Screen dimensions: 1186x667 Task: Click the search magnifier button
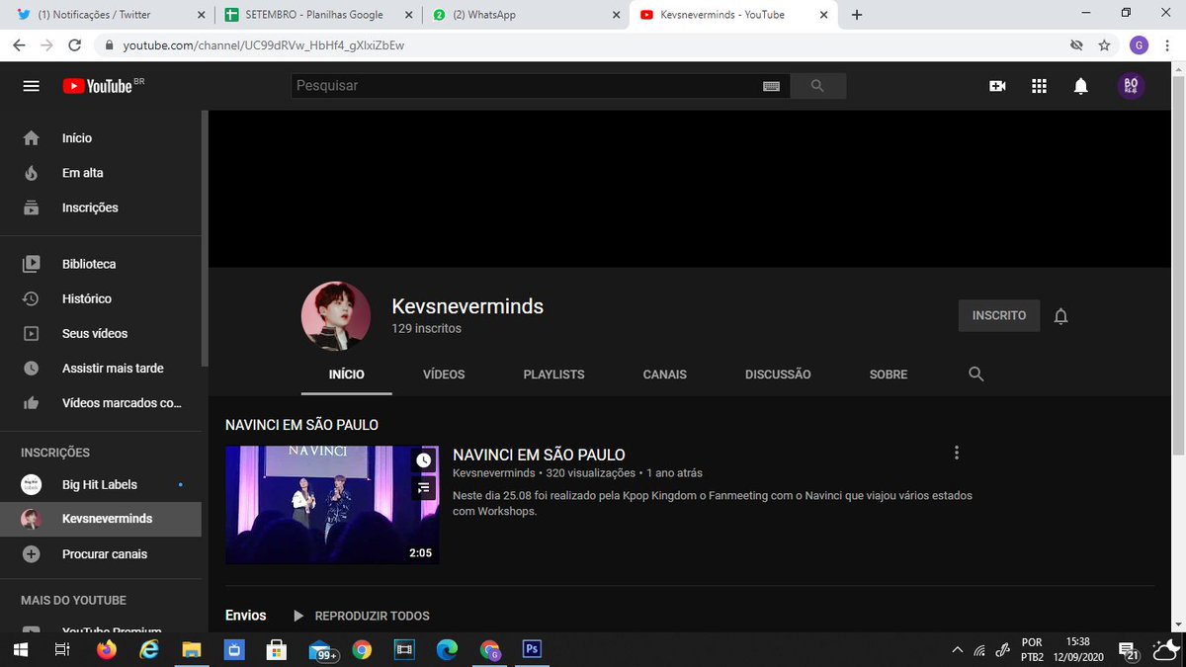[x=817, y=86]
